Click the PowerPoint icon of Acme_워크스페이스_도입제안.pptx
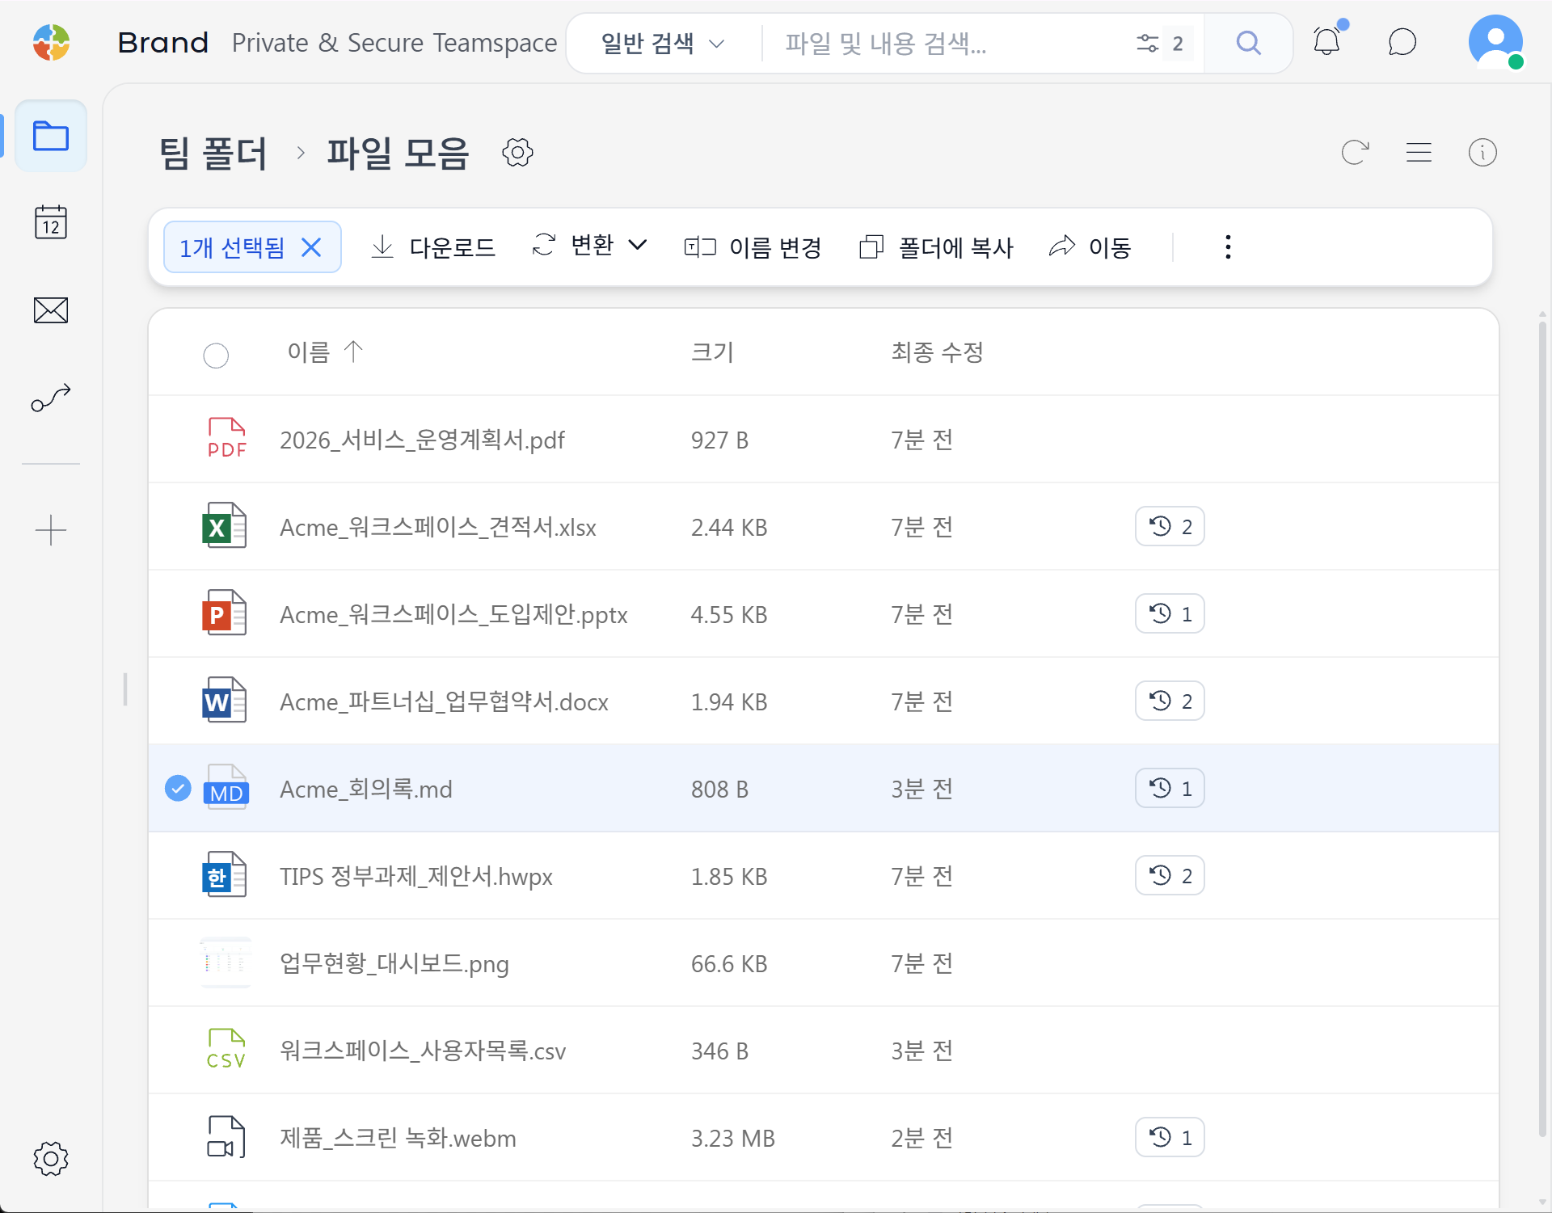This screenshot has height=1213, width=1552. (x=225, y=613)
